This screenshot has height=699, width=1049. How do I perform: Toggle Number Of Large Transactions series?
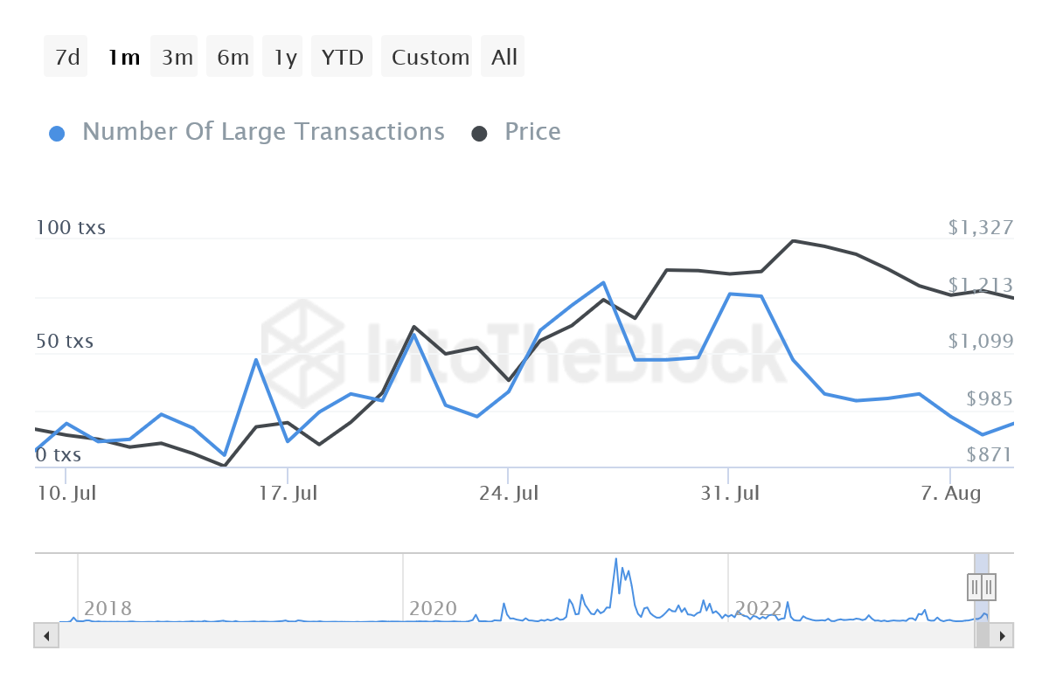pos(263,132)
